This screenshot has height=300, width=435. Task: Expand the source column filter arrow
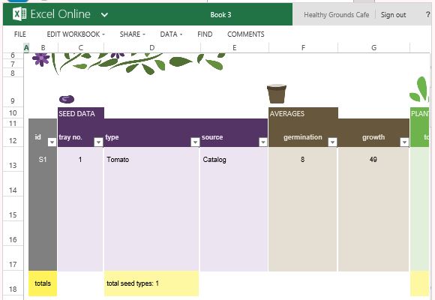(263, 142)
